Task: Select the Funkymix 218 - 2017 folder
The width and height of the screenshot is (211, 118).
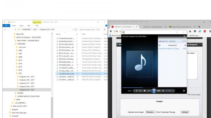Action: pyautogui.click(x=27, y=87)
